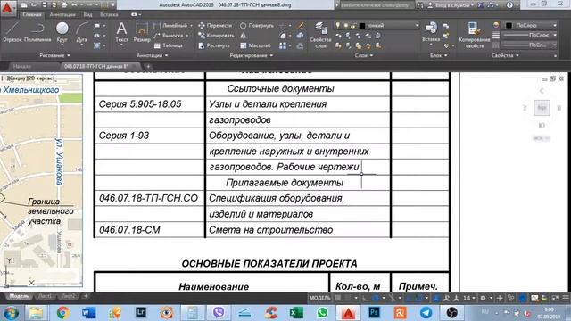The width and height of the screenshot is (571, 321).
Task: Toggle the grid display in status bar
Action: point(338,298)
